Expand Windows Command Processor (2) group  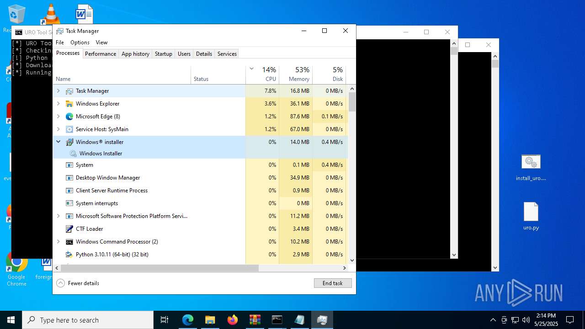click(x=58, y=242)
